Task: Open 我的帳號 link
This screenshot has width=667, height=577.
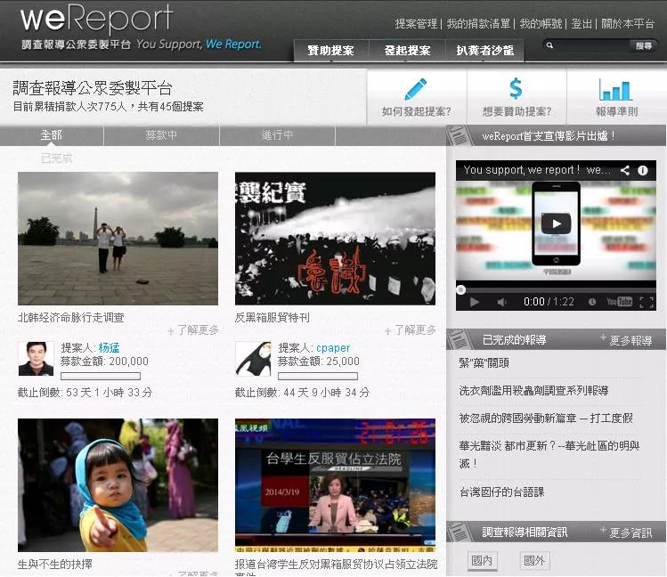Action: pyautogui.click(x=541, y=24)
